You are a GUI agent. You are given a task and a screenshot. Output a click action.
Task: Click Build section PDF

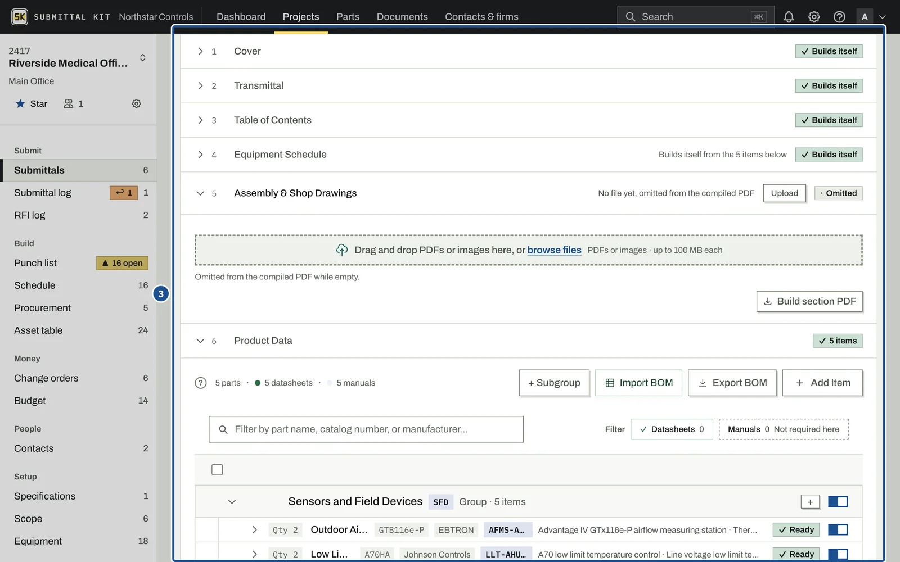[809, 301]
